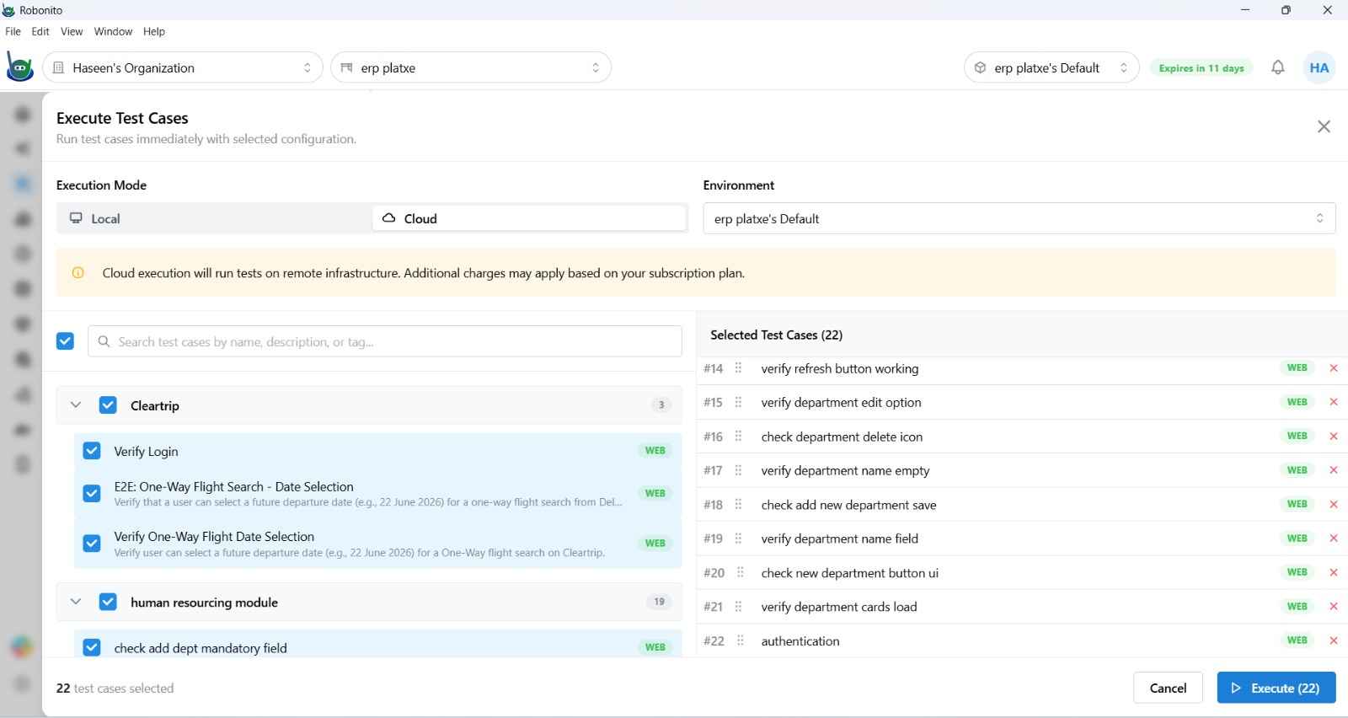Toggle the select-all test cases checkbox
This screenshot has width=1348, height=718.
[x=65, y=341]
